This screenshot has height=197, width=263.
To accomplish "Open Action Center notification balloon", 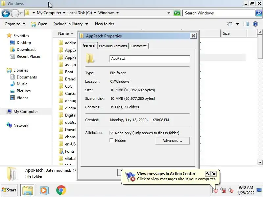I will click(x=170, y=176).
